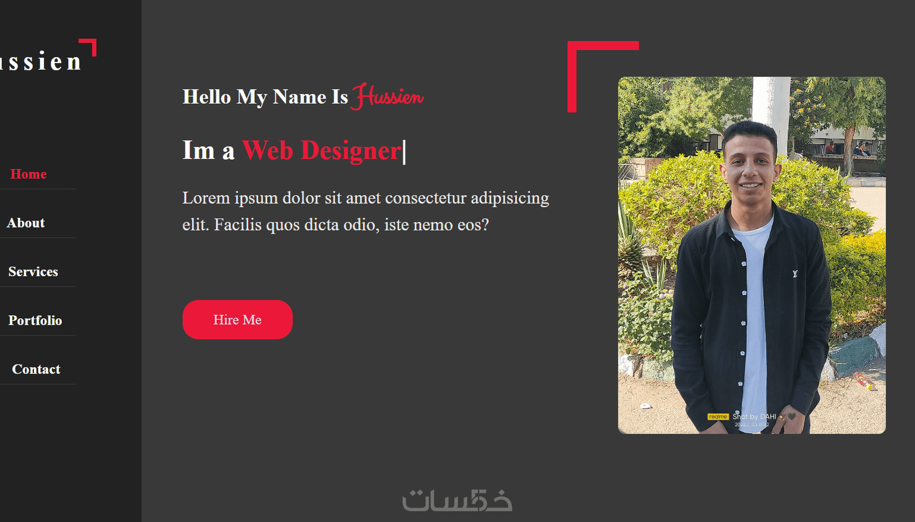Screen dimensions: 915x522
Task: Open the Home navigation link
Action: (29, 174)
